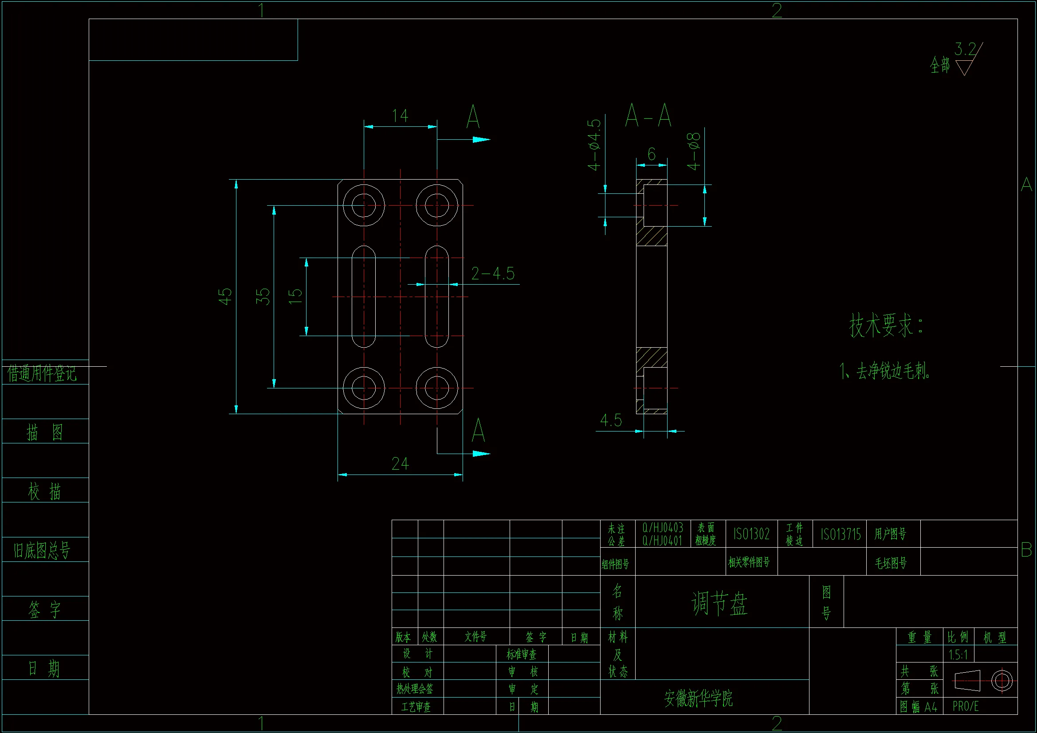Select the 2-4.5 slot width dimension
The height and width of the screenshot is (733, 1037).
pyautogui.click(x=493, y=274)
